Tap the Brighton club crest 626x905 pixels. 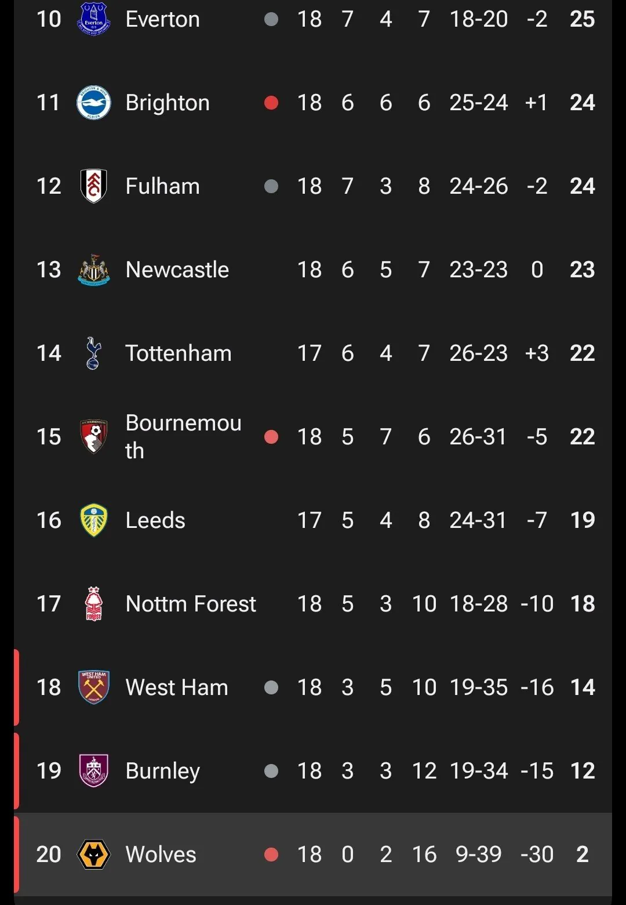[93, 103]
